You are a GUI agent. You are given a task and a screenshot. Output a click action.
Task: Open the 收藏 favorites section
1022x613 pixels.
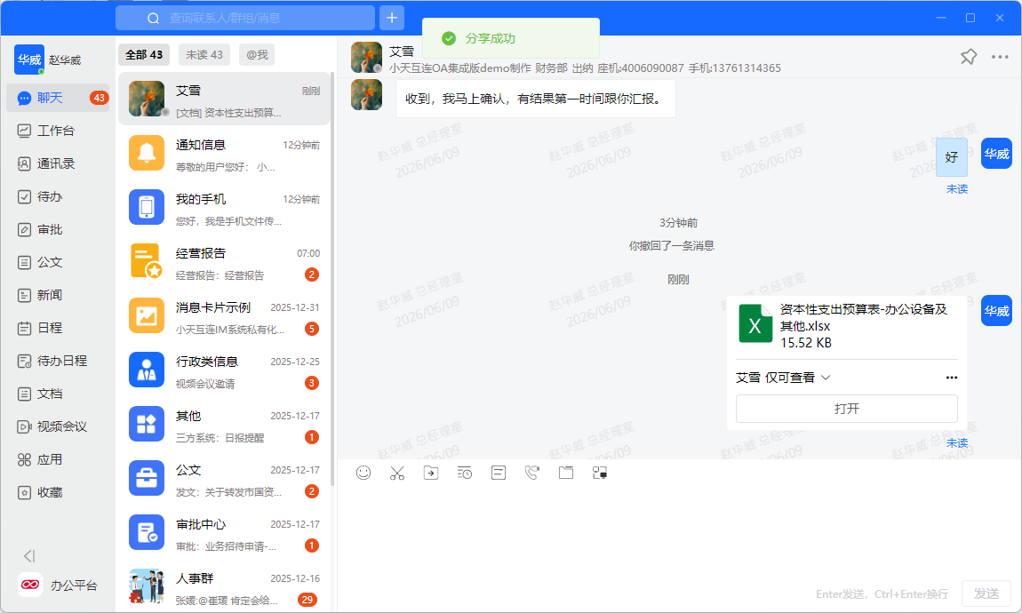pyautogui.click(x=58, y=492)
